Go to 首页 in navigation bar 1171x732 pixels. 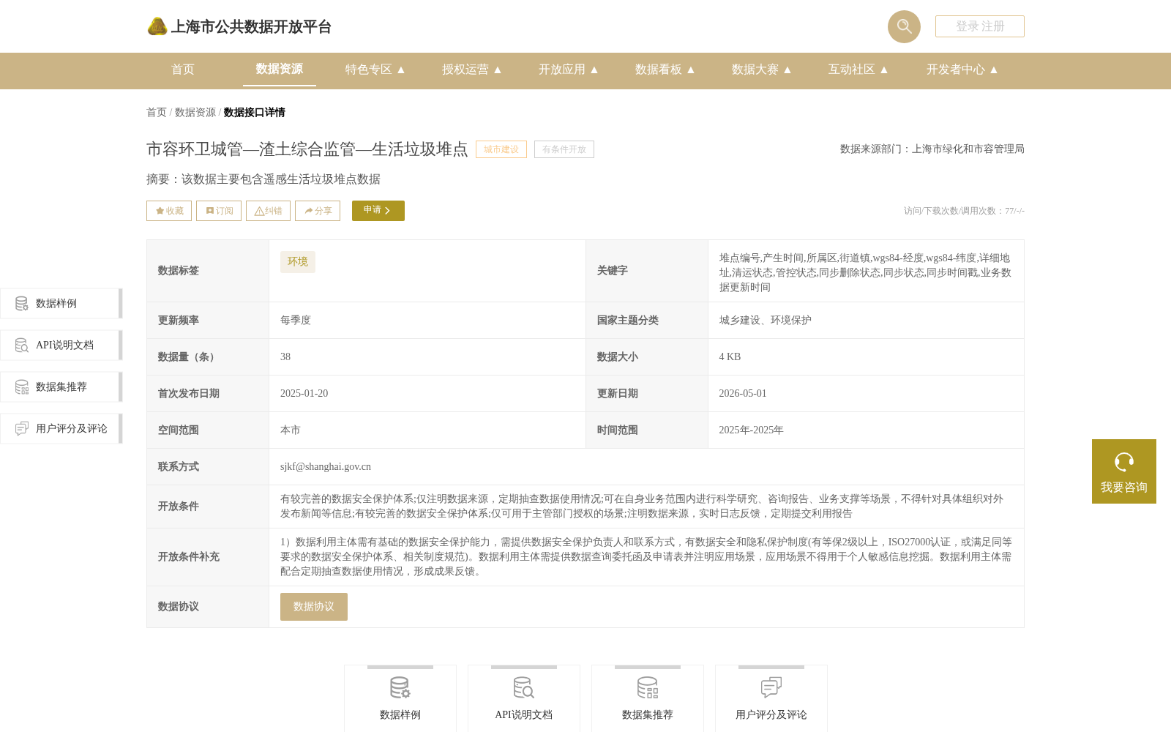click(183, 70)
